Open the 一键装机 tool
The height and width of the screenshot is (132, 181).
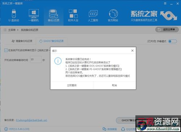click(34, 16)
